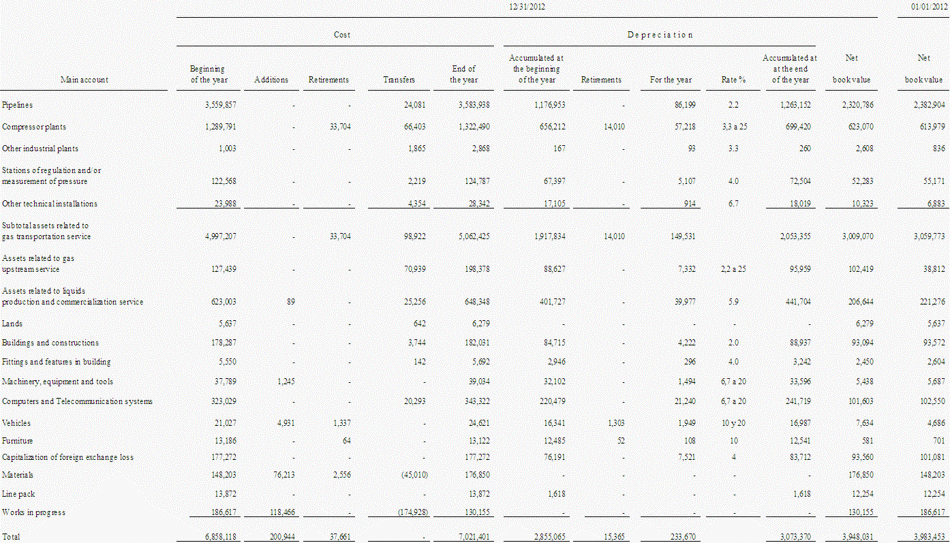
Task: Select the "Works in progress" row label
Action: (x=33, y=512)
